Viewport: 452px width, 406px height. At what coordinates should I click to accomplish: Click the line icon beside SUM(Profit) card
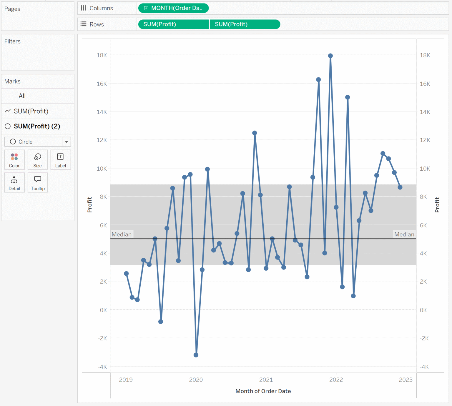(x=8, y=111)
